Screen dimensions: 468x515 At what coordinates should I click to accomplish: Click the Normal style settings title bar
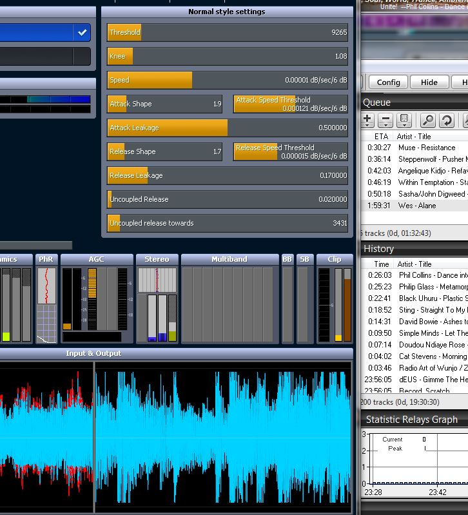coord(227,12)
